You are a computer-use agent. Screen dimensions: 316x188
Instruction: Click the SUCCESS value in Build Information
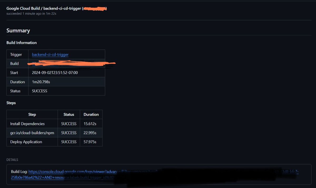(39, 91)
